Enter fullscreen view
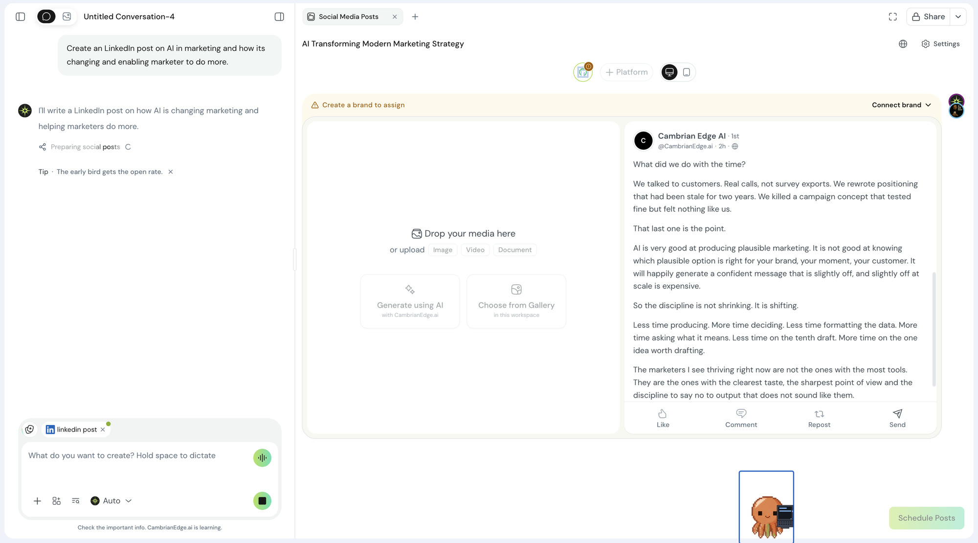 coord(893,17)
